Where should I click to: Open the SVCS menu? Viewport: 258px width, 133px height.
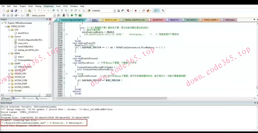tap(65, 6)
